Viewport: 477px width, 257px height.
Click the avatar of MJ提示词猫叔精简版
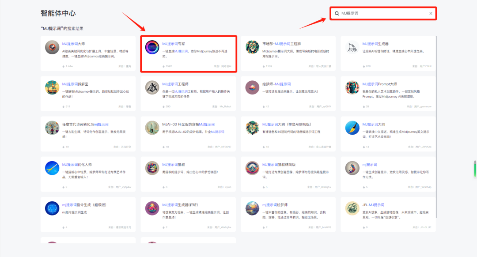(252, 168)
